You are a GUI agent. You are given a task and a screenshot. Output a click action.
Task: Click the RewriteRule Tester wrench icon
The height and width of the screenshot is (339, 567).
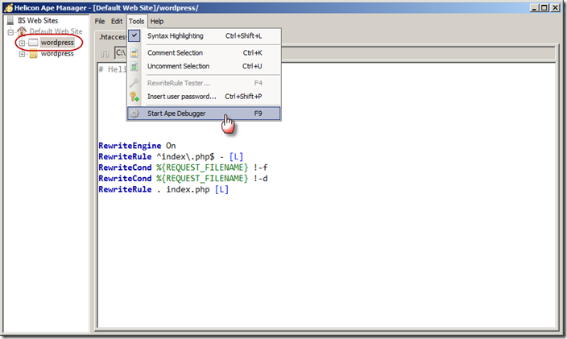[x=135, y=83]
